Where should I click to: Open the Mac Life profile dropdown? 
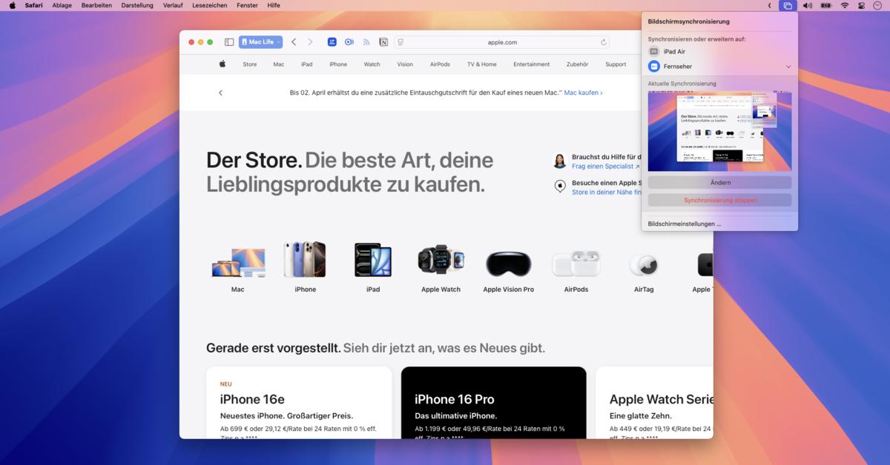point(260,42)
